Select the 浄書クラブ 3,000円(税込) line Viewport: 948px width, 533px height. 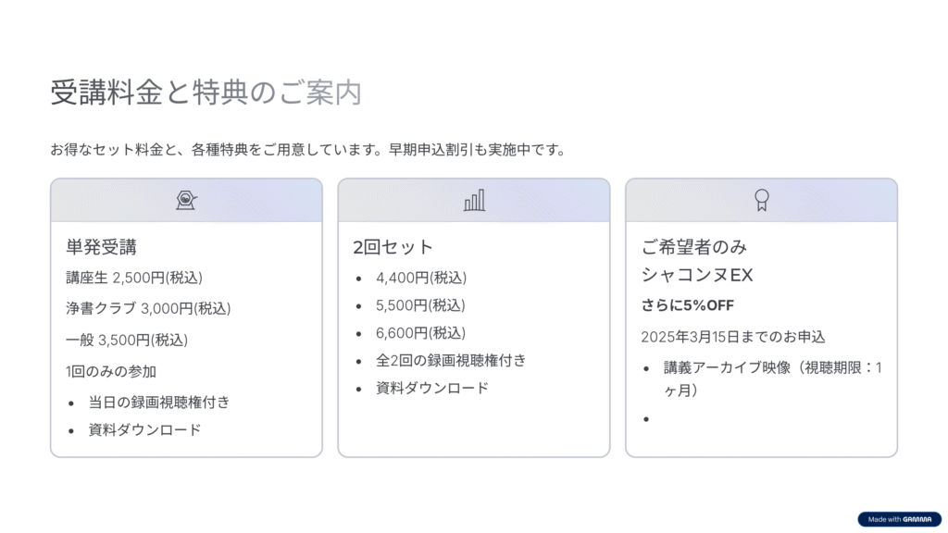(x=148, y=308)
